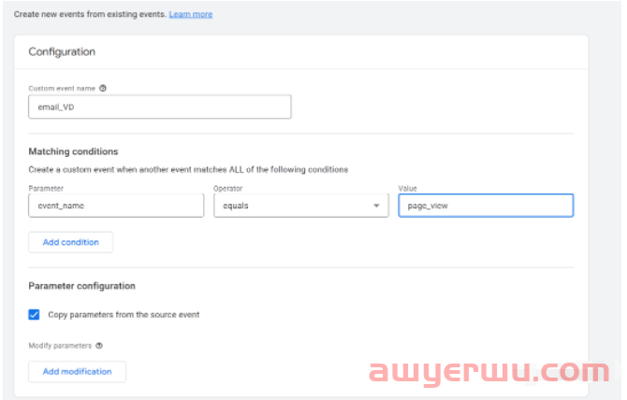Viewport: 627px width, 400px height.
Task: Click the Matching conditions heading
Action: click(73, 151)
